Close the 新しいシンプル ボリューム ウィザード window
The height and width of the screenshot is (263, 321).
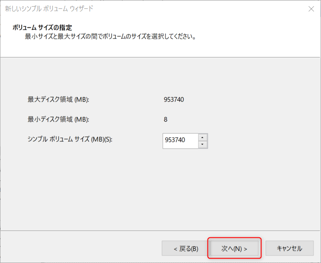tap(311, 9)
